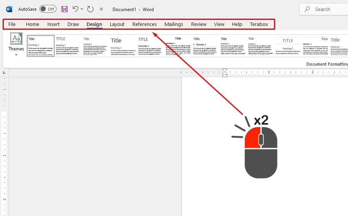Viewport: 348px width, 216px height.
Task: Open Customize Quick Access Toolbar dropdown
Action: pos(101,9)
